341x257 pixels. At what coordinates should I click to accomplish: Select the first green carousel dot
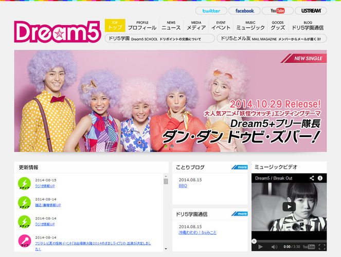point(166,146)
